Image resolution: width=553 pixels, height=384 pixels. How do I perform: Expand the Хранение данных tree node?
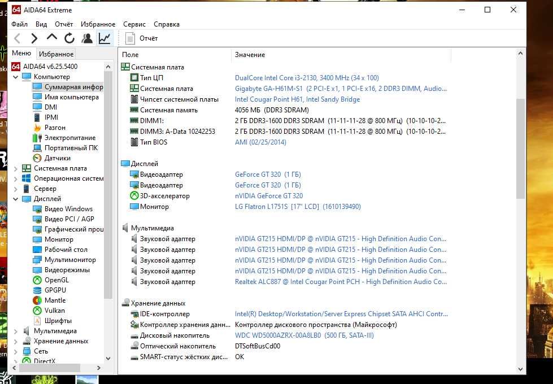tap(15, 341)
